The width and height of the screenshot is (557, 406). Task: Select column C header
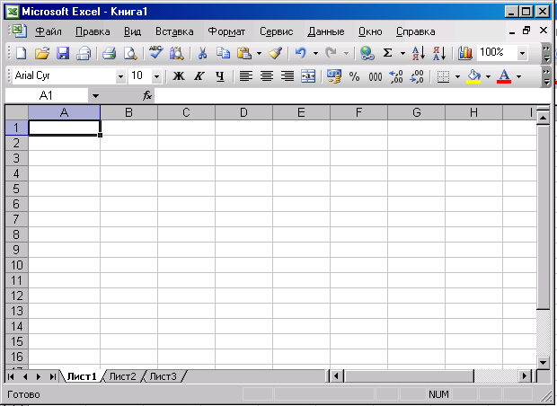186,112
